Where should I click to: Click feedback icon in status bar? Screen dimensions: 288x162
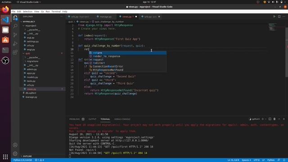coord(279,160)
